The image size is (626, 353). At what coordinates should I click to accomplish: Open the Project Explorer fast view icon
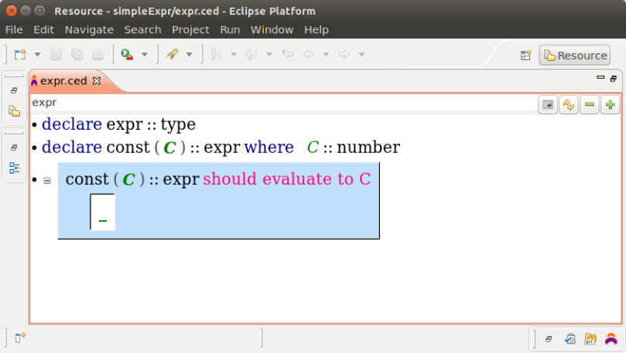coord(14,111)
